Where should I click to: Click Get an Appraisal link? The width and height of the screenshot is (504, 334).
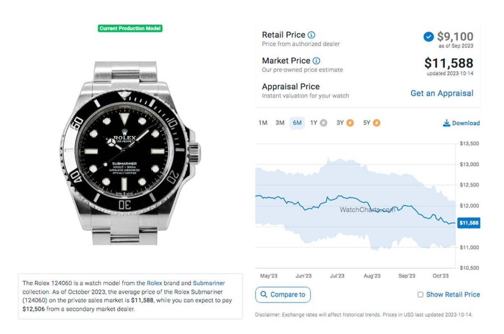click(x=442, y=93)
